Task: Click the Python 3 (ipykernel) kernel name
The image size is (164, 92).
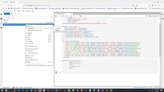Action: click(x=153, y=16)
